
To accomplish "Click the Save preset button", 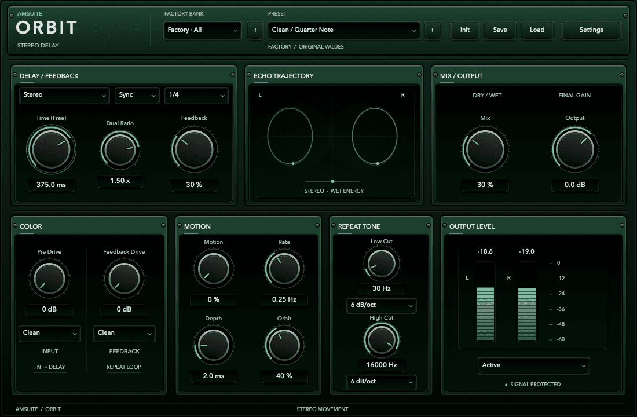I will [x=500, y=30].
